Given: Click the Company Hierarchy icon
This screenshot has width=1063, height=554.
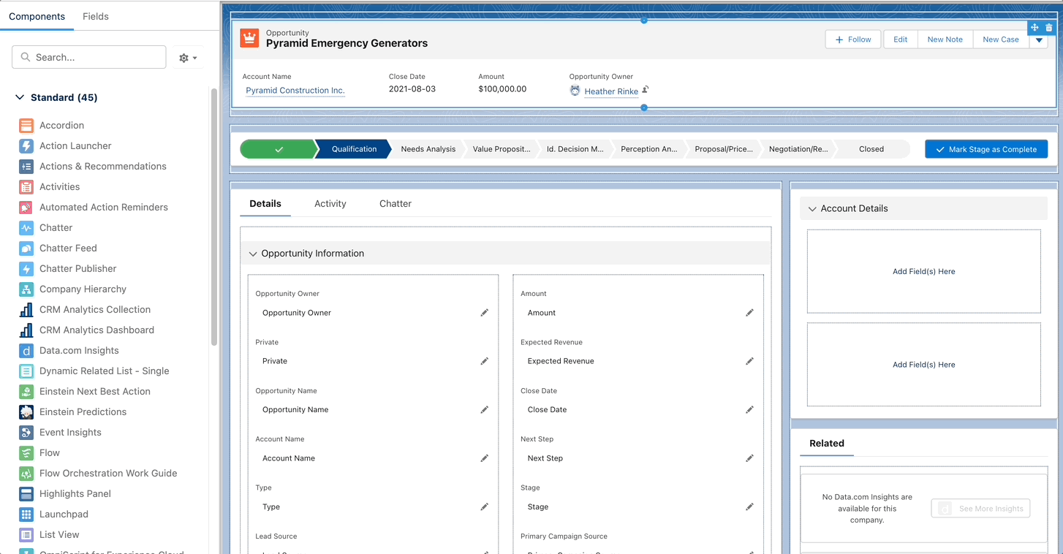Looking at the screenshot, I should click(26, 289).
